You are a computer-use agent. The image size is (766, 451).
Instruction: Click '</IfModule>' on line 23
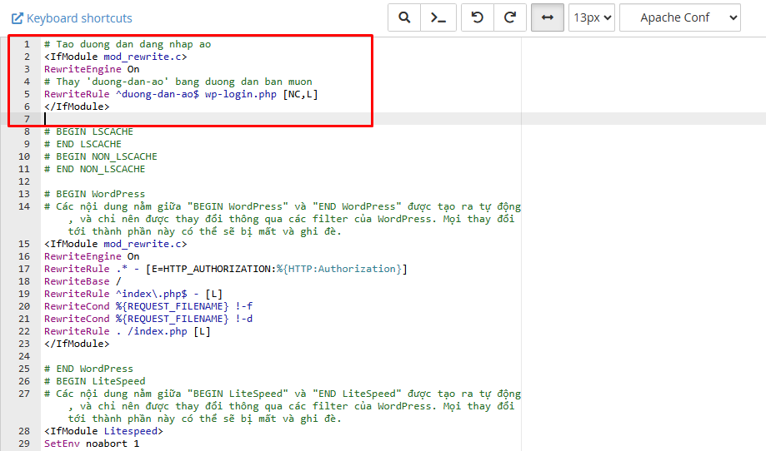click(77, 344)
